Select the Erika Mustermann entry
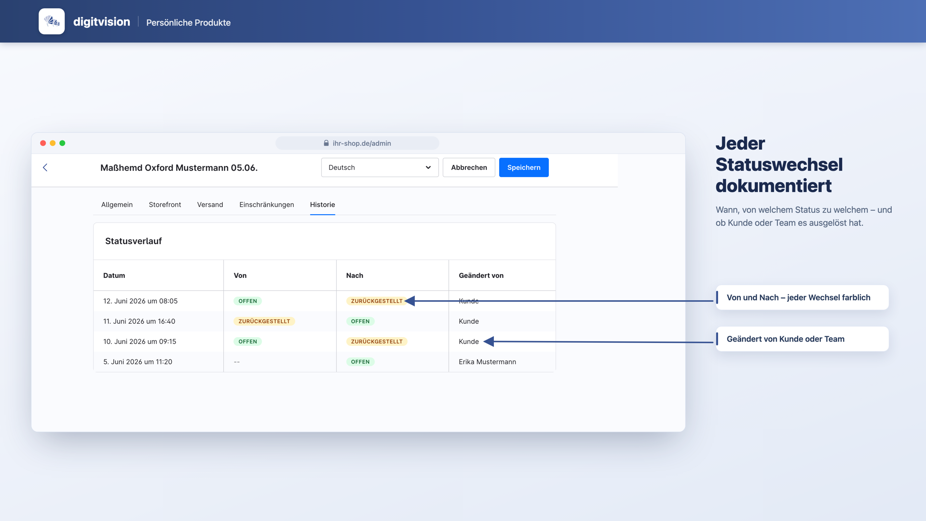Screen dimensions: 926x521 [x=487, y=362]
